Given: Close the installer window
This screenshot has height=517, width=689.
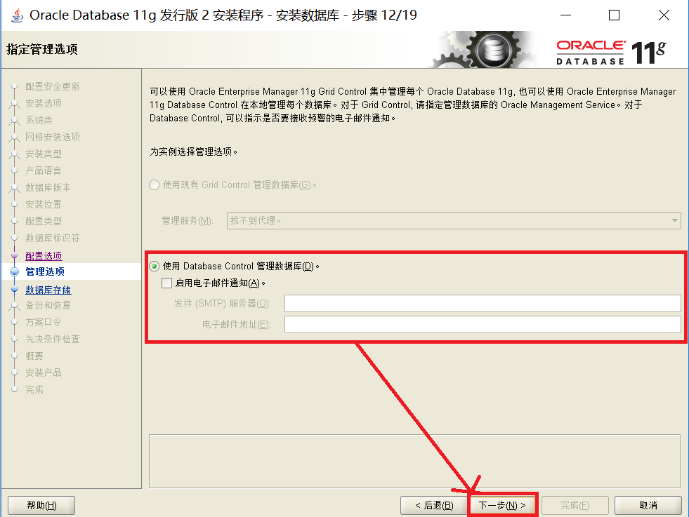Looking at the screenshot, I should pos(664,15).
